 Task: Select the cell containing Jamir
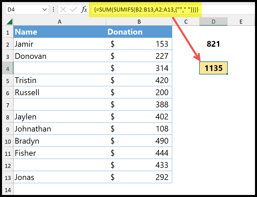pyautogui.click(x=60, y=44)
